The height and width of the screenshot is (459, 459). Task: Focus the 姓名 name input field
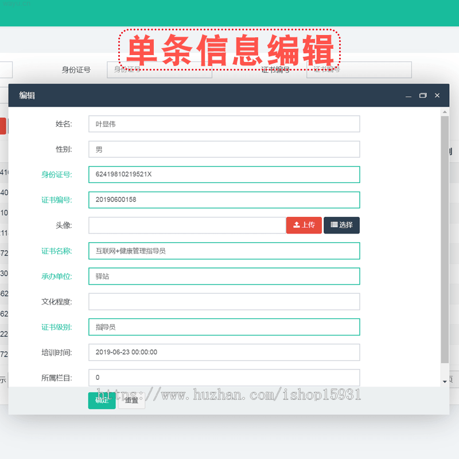pyautogui.click(x=224, y=124)
